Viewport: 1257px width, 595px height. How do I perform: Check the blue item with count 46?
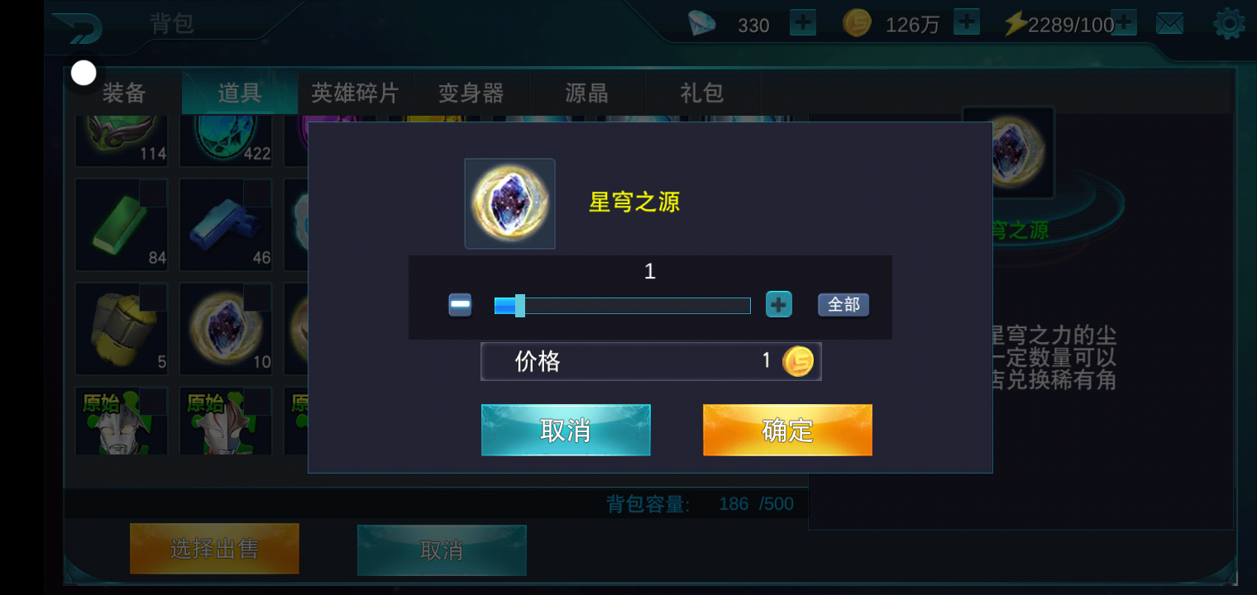coord(226,225)
